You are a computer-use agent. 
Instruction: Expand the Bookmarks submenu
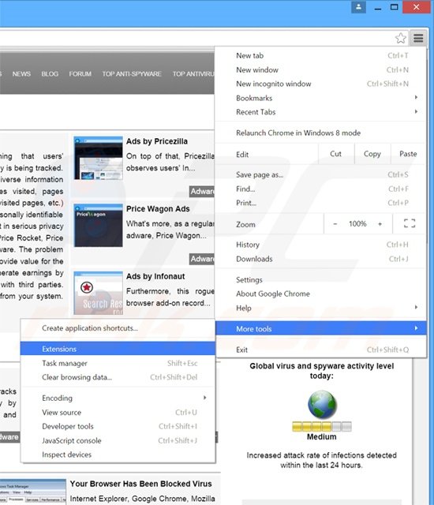click(320, 98)
